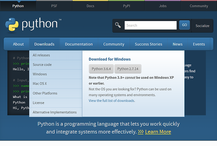Click the Windows XP compatibility note text
The height and width of the screenshot is (146, 217).
(131, 81)
